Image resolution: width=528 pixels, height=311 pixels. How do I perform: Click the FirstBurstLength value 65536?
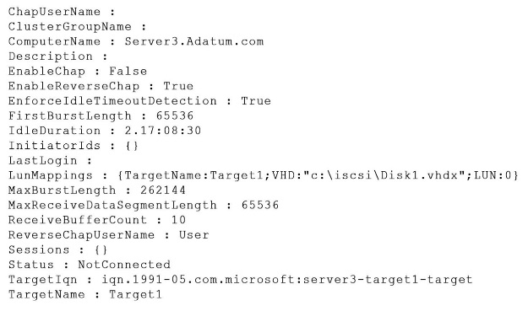click(175, 115)
